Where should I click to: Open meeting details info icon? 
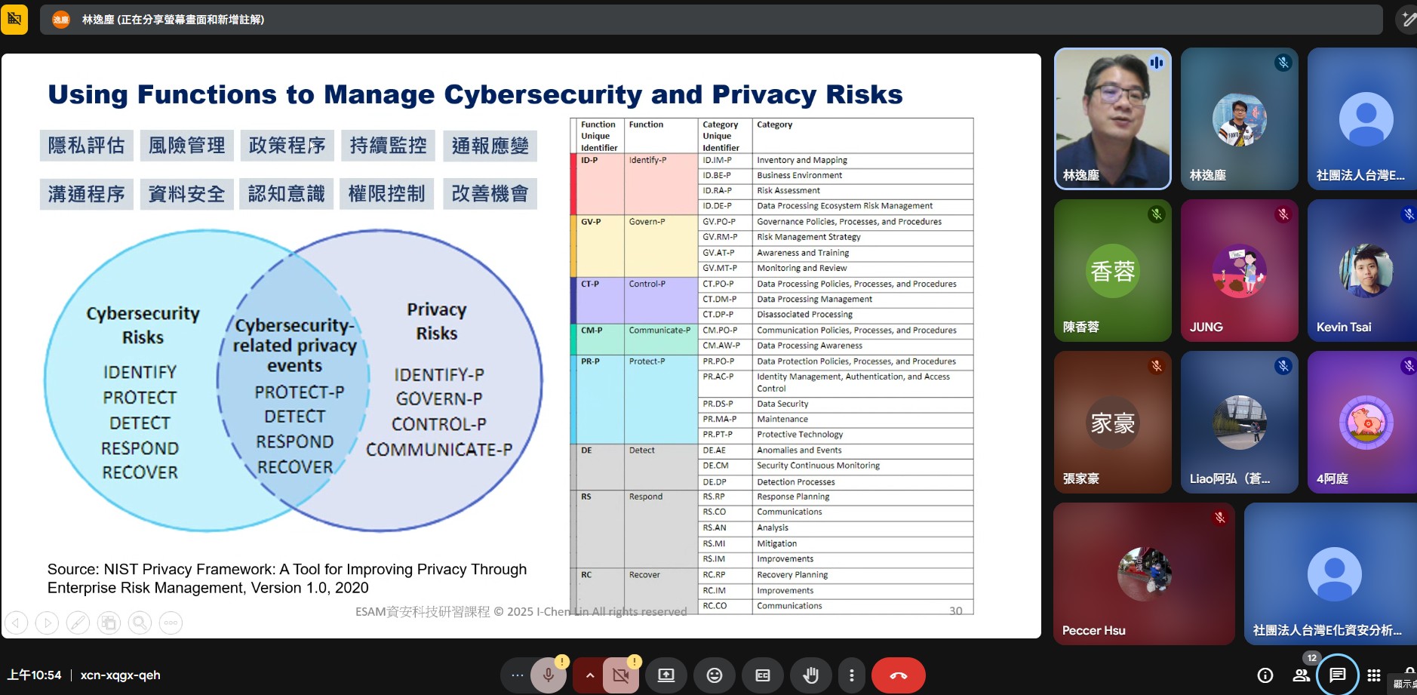(1265, 675)
